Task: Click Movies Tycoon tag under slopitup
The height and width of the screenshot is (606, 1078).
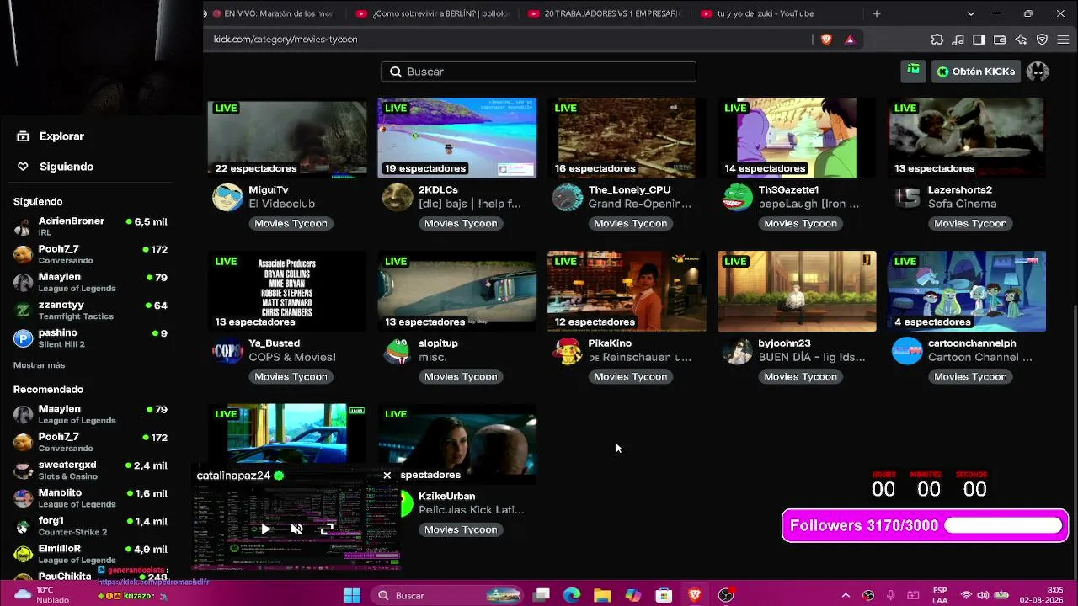Action: point(461,376)
